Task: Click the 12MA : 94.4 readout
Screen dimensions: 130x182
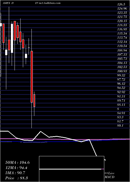Action: pyautogui.click(x=16, y=168)
